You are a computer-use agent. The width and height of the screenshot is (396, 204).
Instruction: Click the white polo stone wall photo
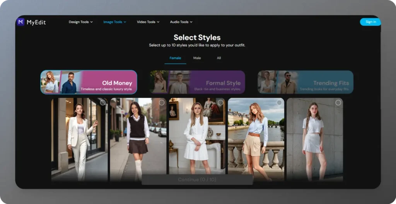315,140
